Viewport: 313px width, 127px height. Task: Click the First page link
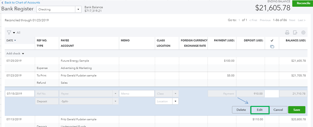click(253, 20)
